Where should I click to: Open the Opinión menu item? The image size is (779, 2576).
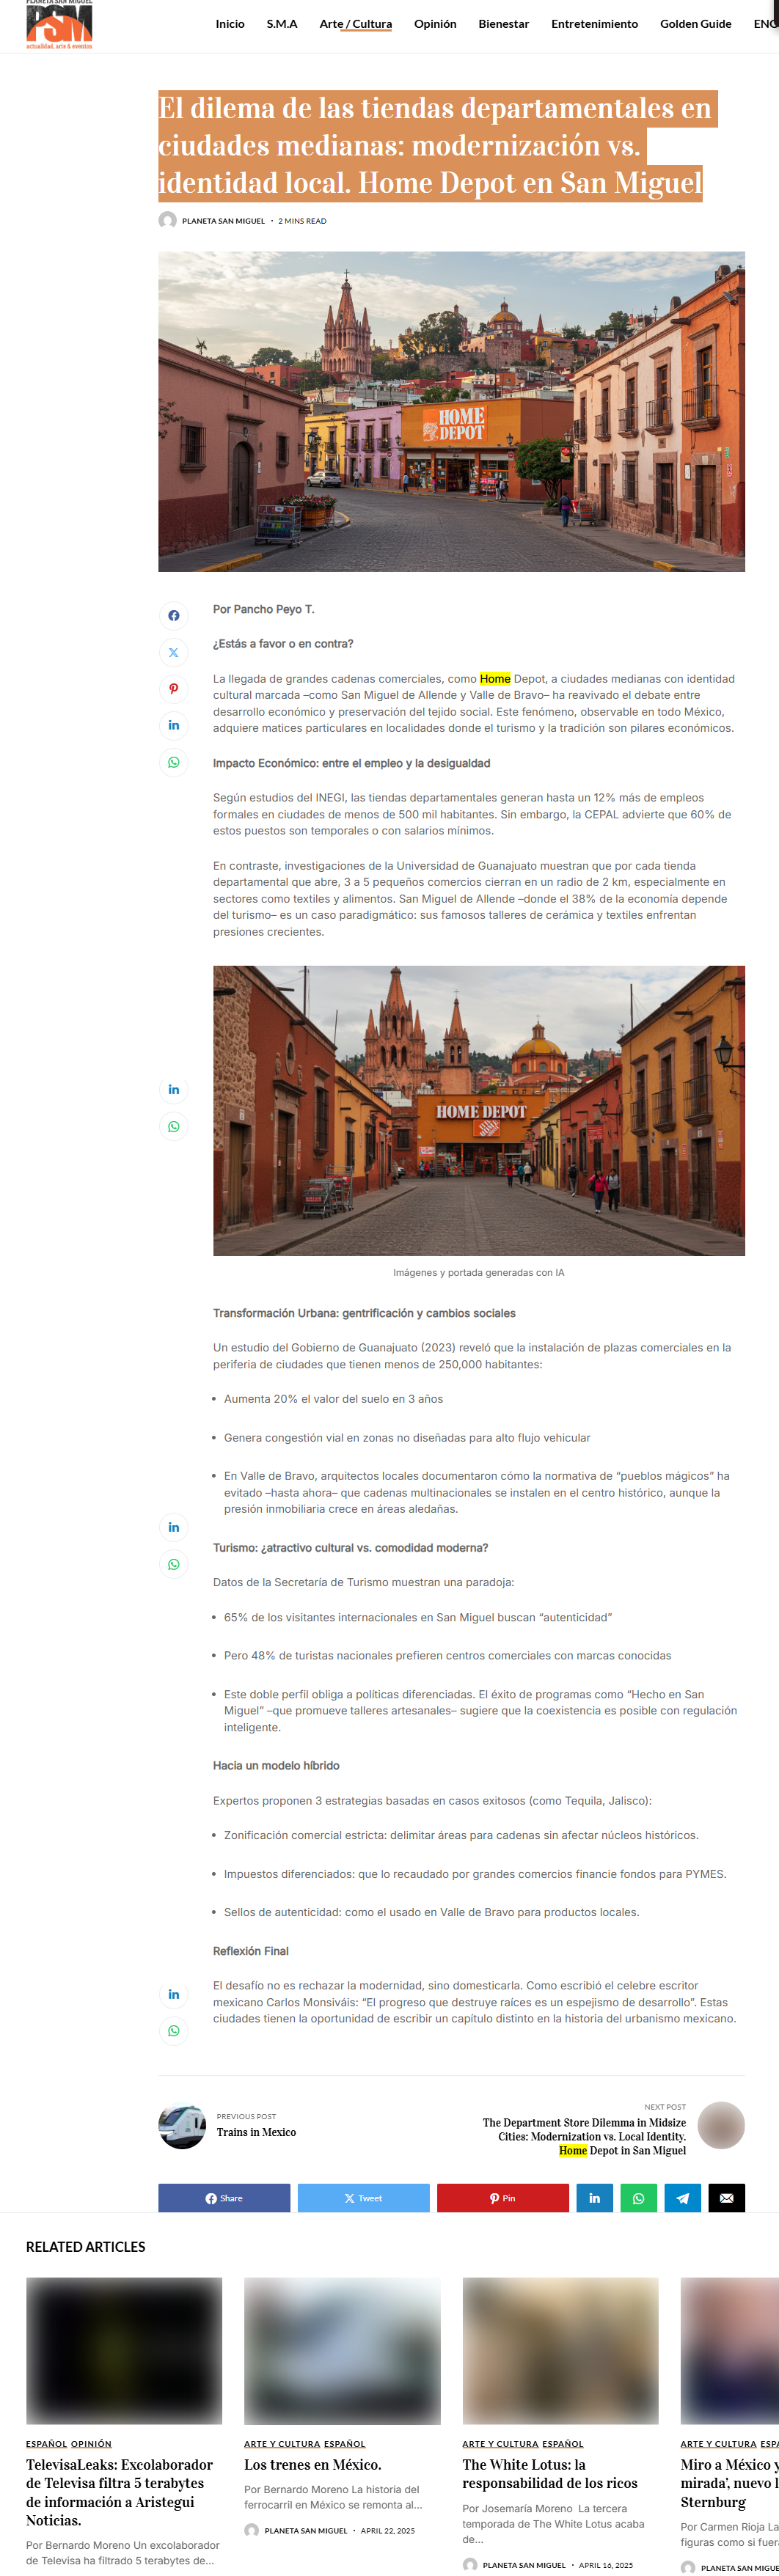[435, 24]
